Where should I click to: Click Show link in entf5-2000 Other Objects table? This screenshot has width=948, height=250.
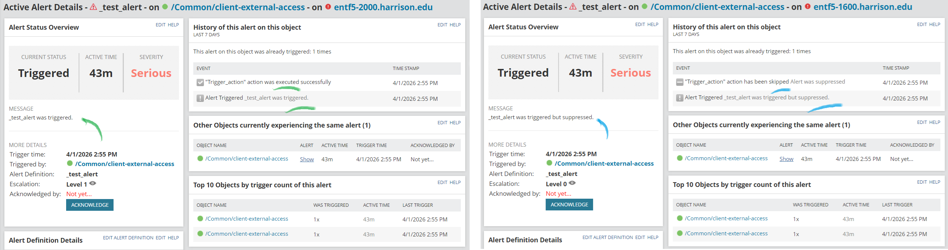307,159
